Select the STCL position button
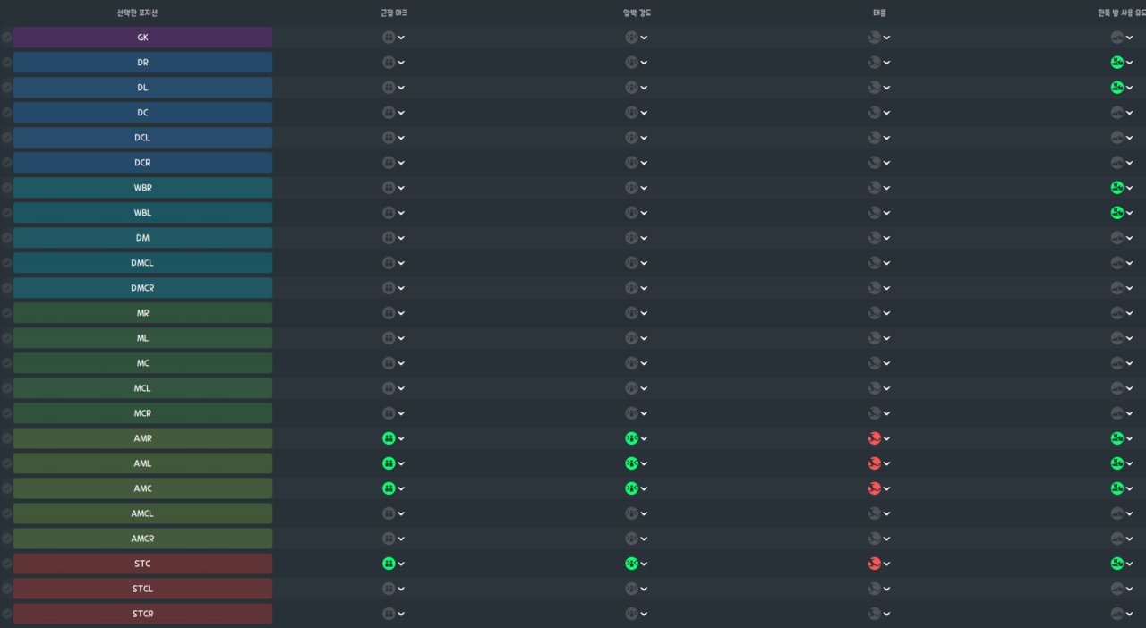Viewport: 1146px width, 628px height. point(142,589)
